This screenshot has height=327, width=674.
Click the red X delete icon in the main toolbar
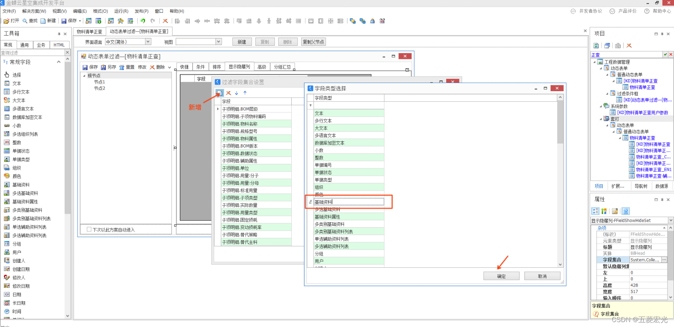coord(165,21)
